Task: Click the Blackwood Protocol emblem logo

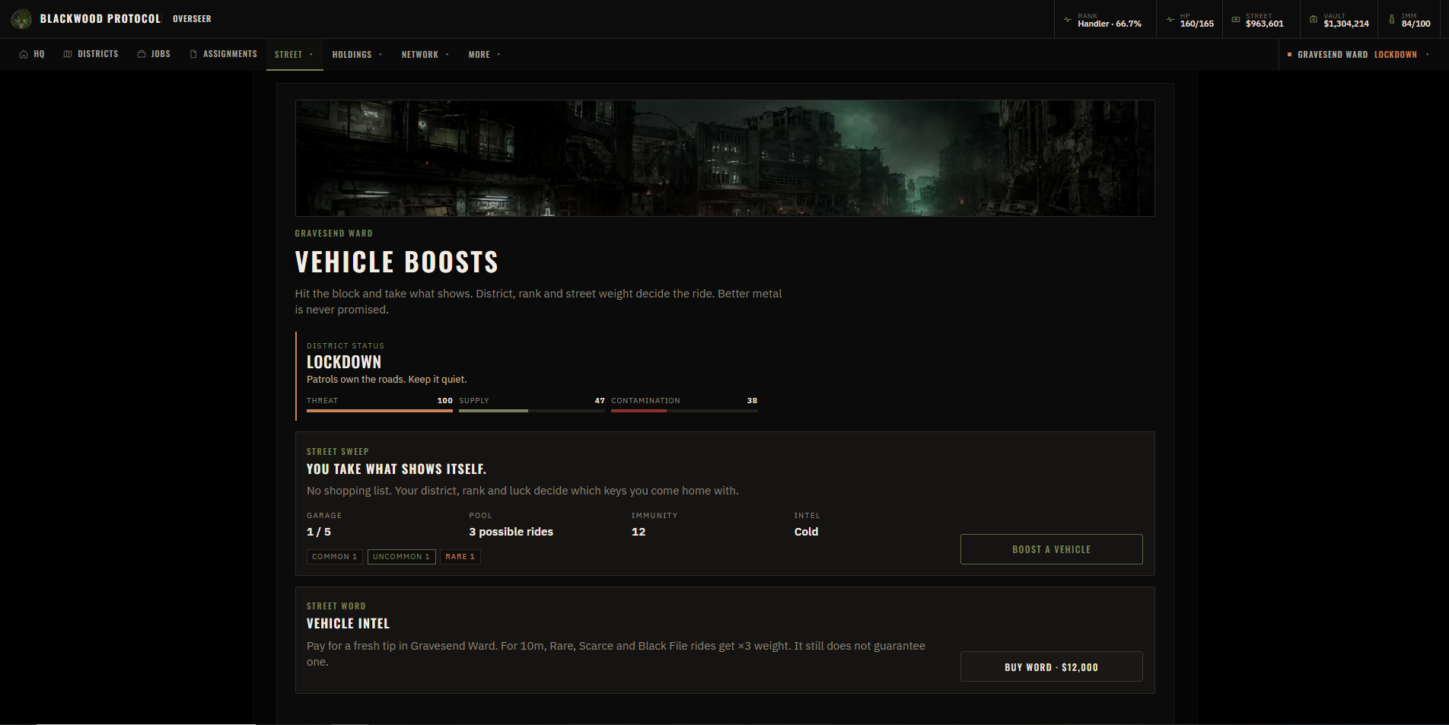Action: (21, 19)
